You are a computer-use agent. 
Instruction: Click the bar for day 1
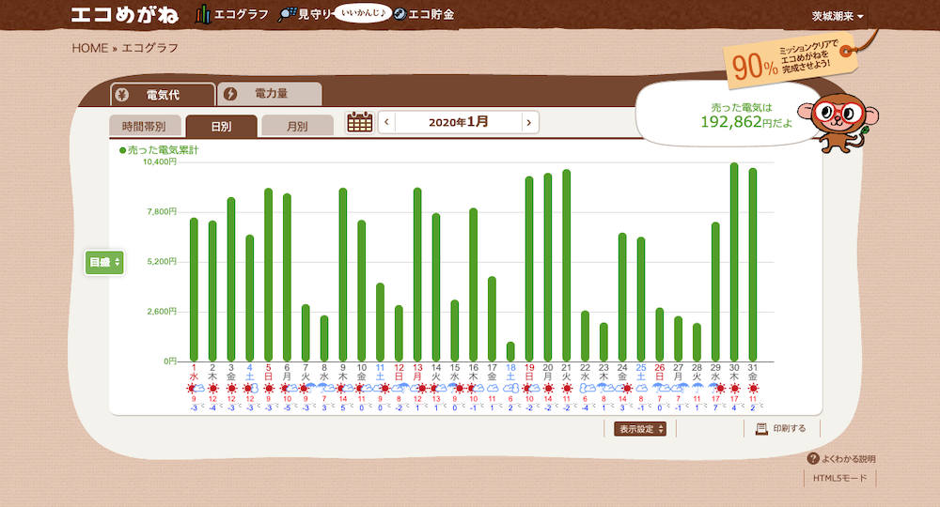[194, 290]
